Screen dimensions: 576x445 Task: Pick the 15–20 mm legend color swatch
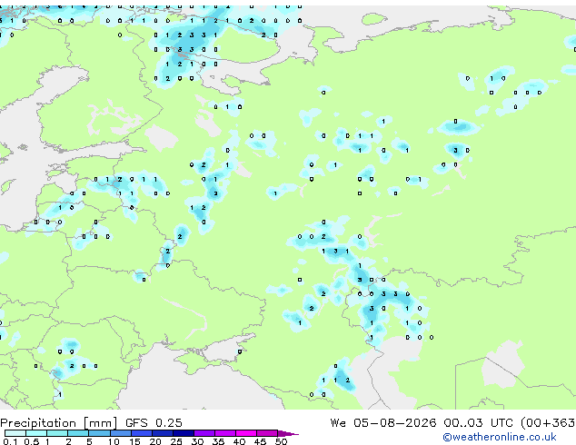142,433
